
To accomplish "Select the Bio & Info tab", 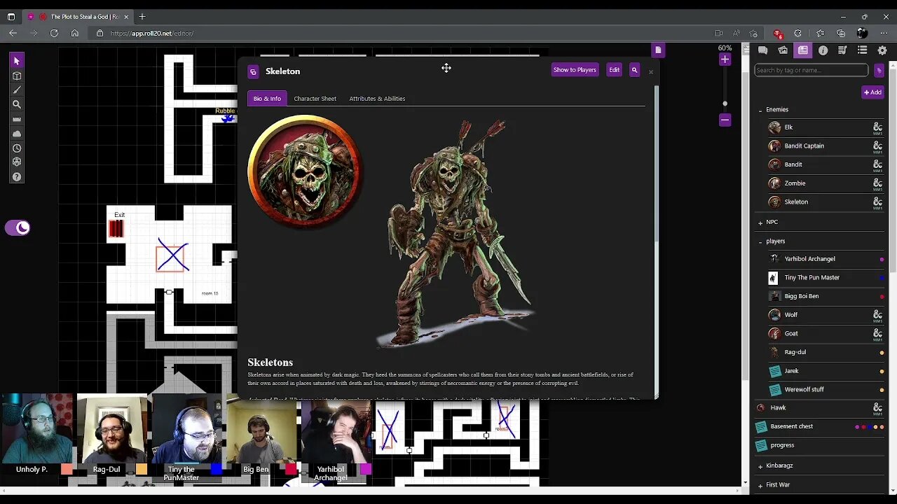I will [x=267, y=99].
